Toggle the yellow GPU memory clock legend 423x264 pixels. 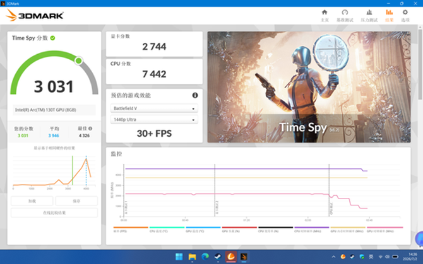(348, 229)
